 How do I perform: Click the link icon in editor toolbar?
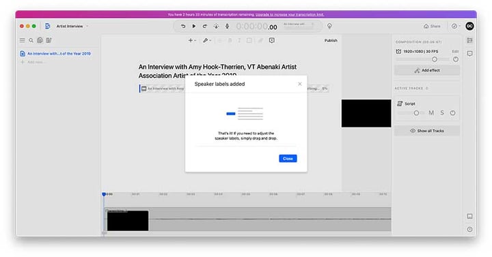(260, 40)
